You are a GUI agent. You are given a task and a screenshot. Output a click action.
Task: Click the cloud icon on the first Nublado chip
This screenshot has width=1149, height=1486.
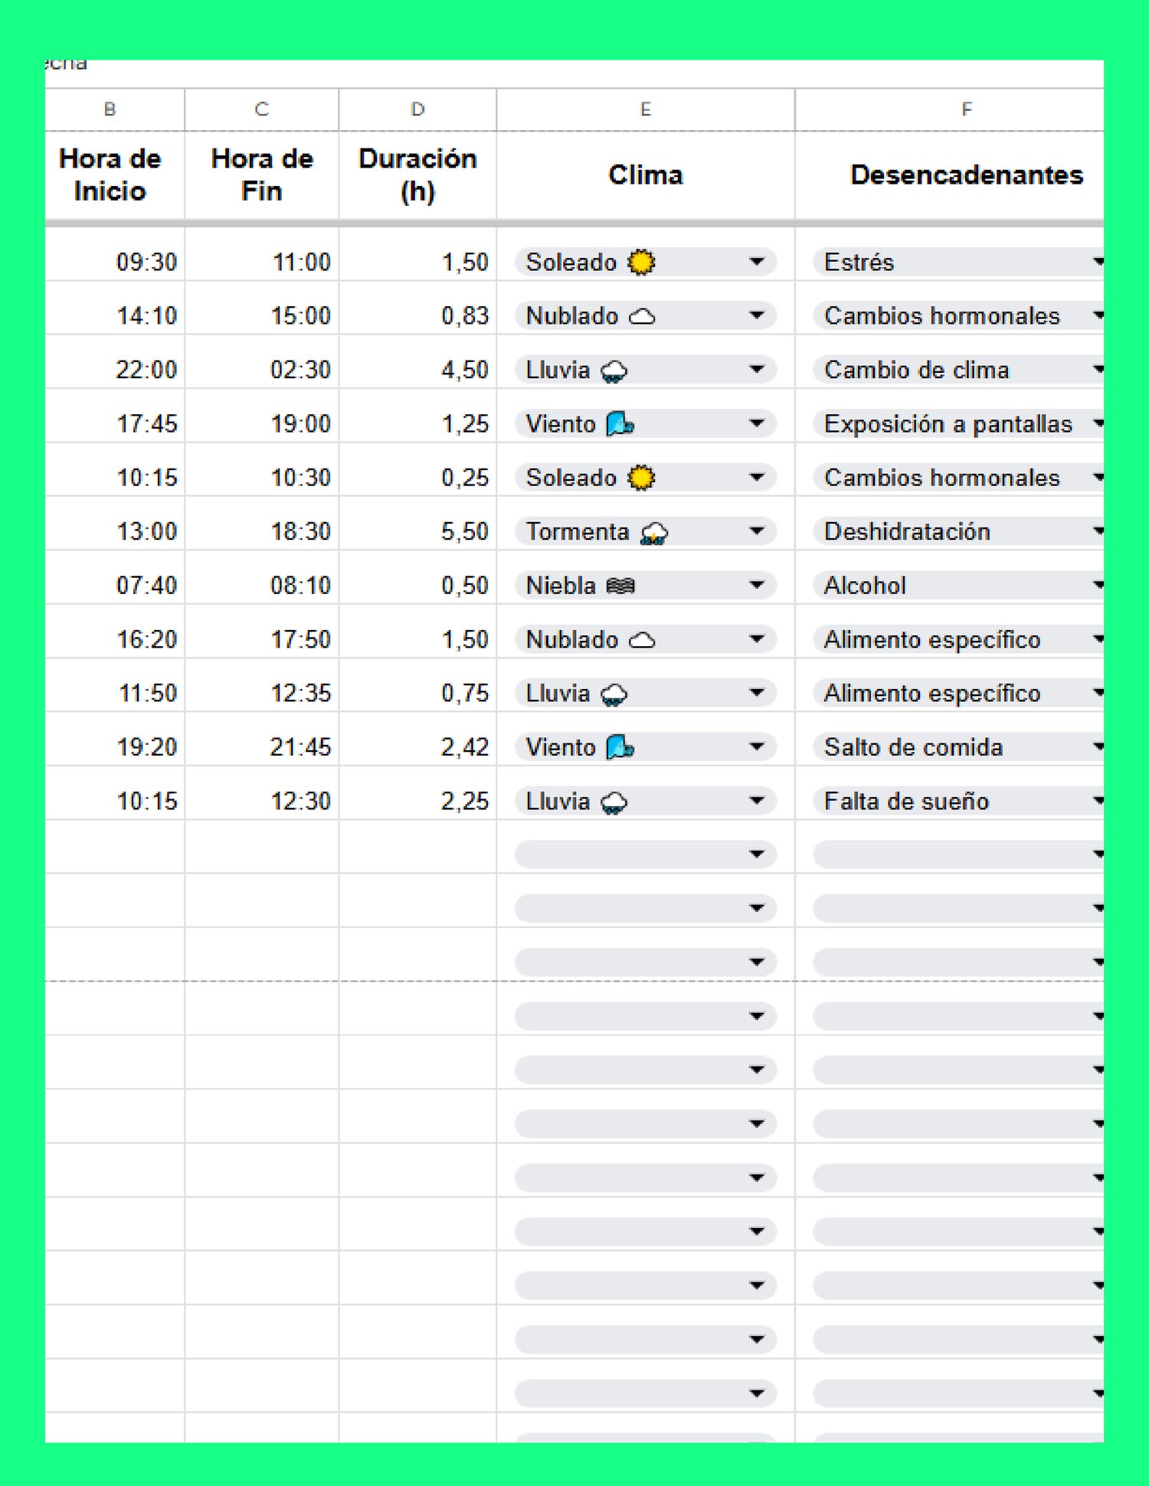(643, 315)
